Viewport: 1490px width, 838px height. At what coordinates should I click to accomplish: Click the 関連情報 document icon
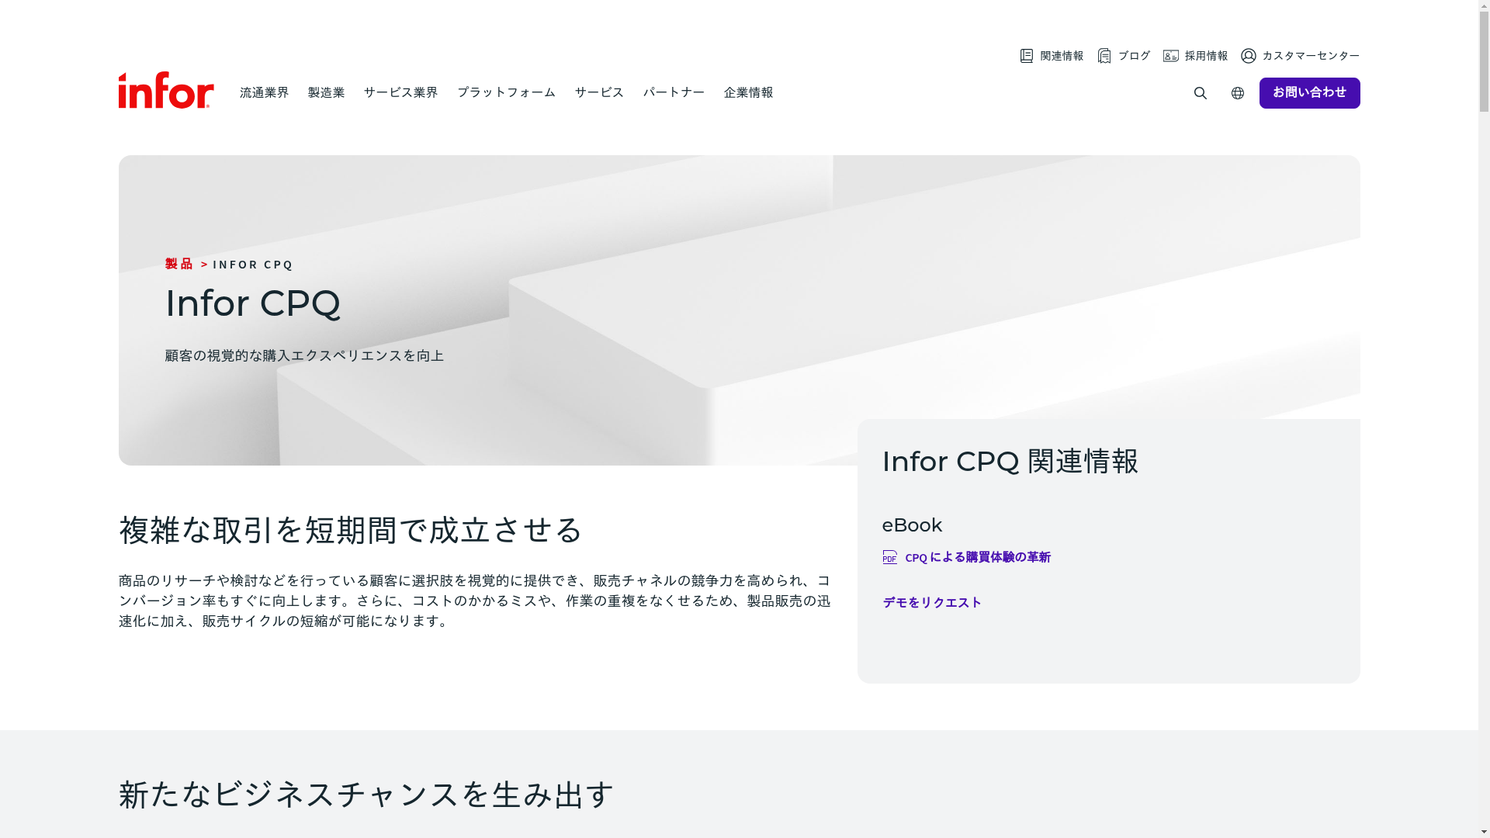tap(1026, 56)
